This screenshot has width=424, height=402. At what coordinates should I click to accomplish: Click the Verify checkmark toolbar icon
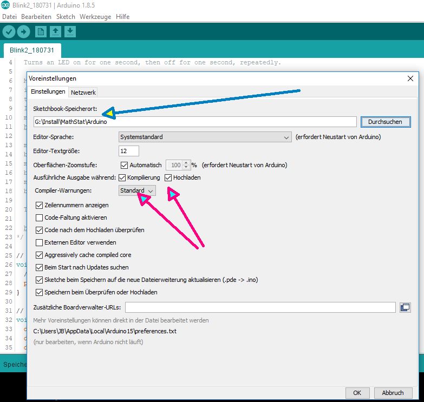(9, 31)
